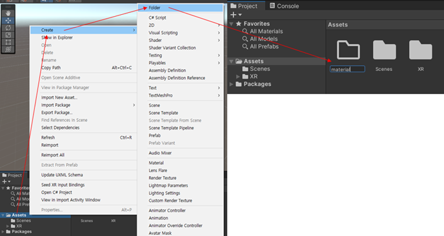Select the Move tool in scene toolbar
444x236 pixels.
(x=8, y=21)
